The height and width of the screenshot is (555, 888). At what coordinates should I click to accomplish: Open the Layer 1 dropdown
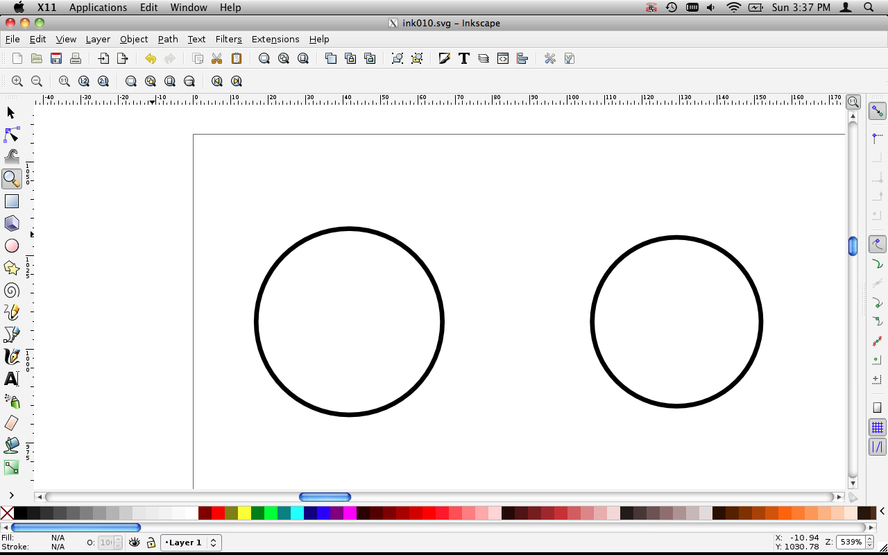(x=191, y=543)
